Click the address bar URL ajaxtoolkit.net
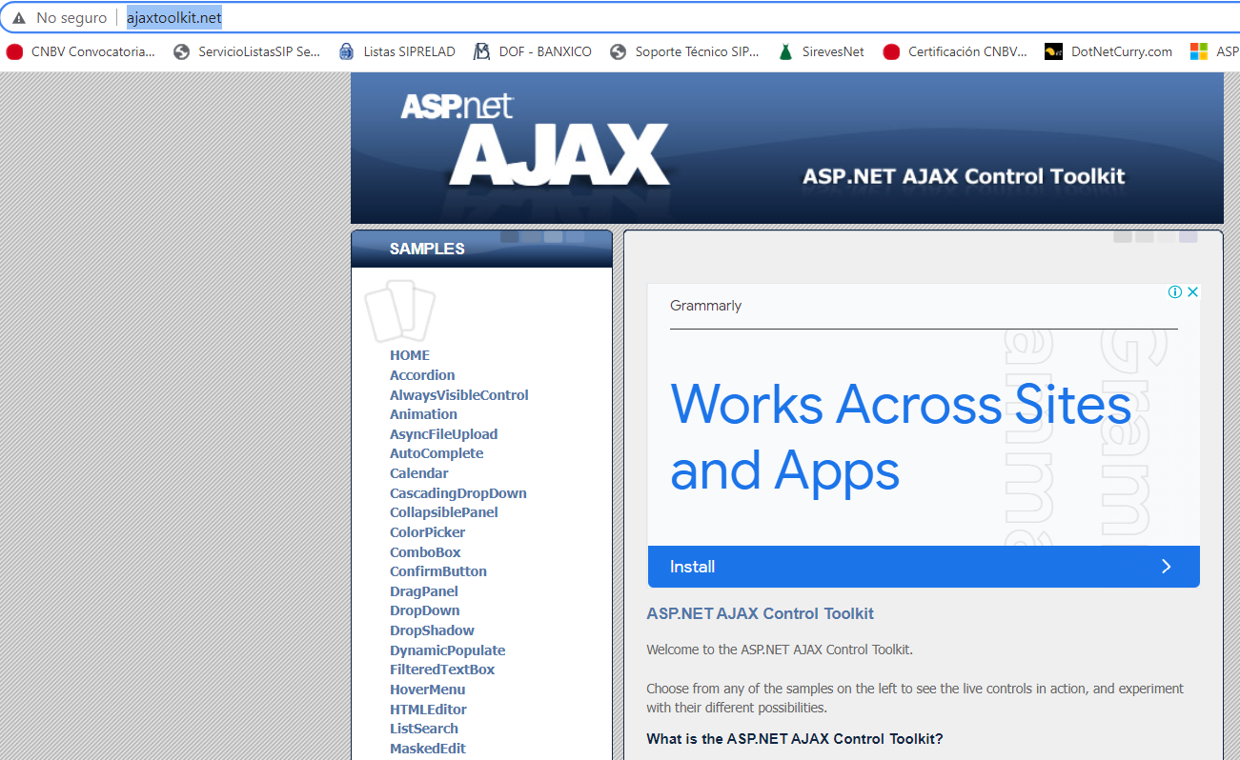The width and height of the screenshot is (1240, 760). tap(174, 18)
